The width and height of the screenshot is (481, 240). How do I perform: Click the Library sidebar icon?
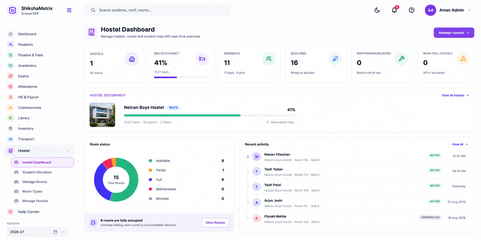pyautogui.click(x=11, y=118)
